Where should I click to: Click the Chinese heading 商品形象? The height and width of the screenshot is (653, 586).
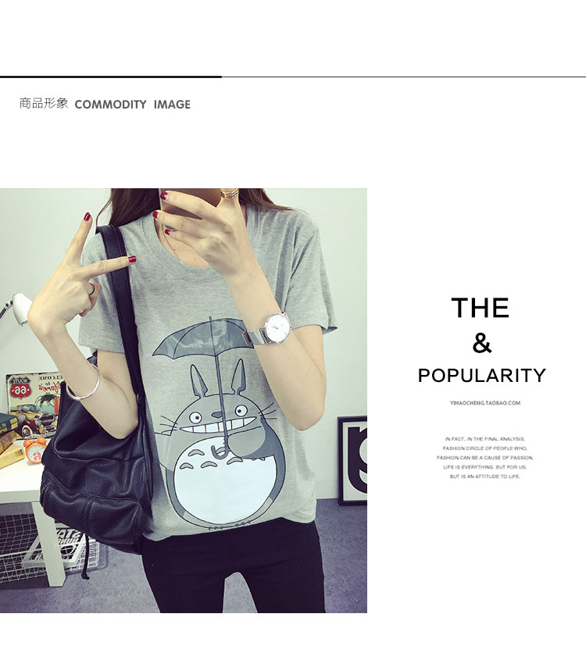click(x=43, y=103)
